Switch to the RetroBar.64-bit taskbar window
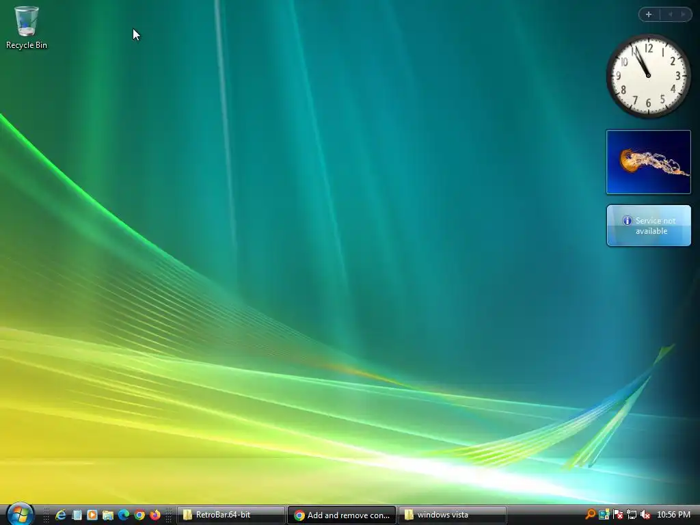This screenshot has height=525, width=700. (231, 515)
